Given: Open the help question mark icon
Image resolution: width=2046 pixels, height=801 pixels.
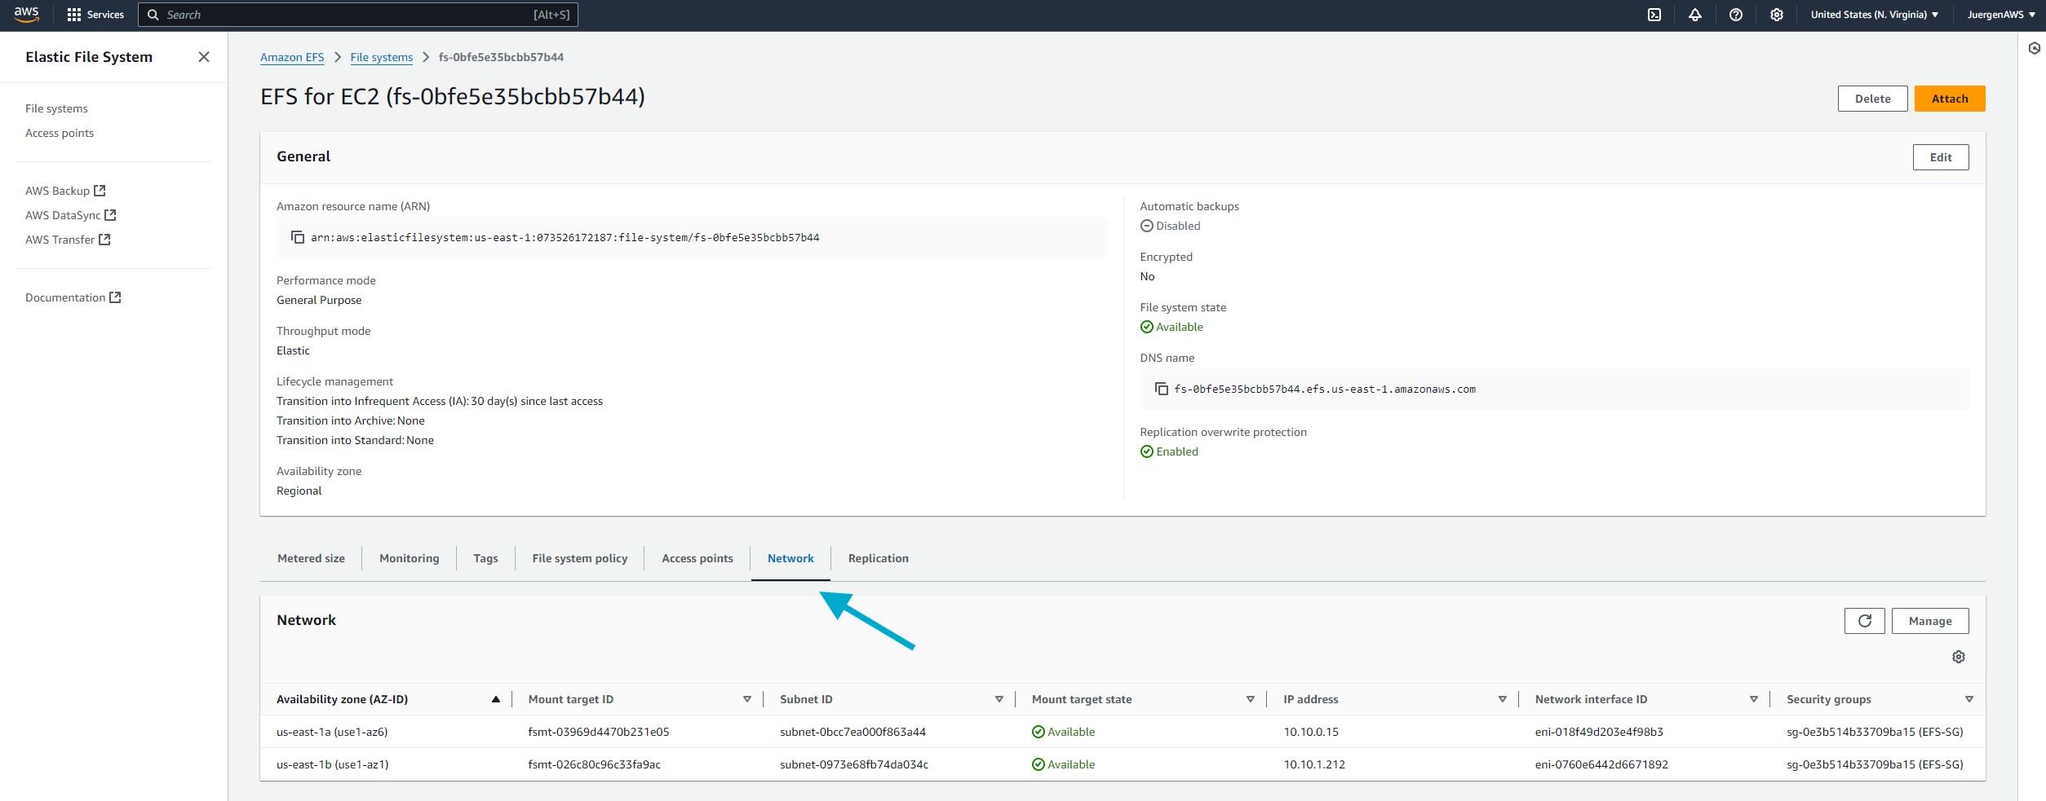Looking at the screenshot, I should click(1735, 15).
